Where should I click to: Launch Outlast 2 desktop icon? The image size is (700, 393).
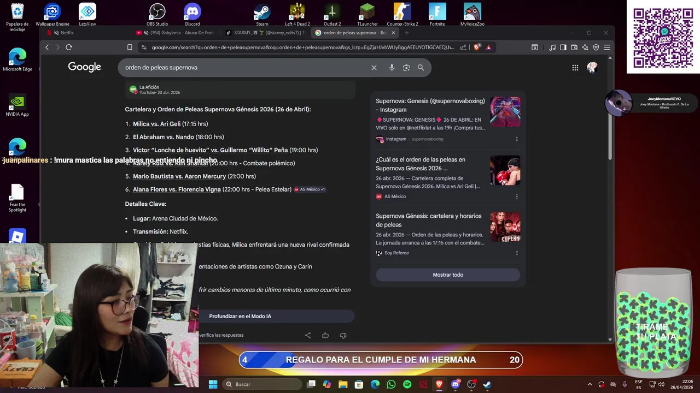(332, 15)
